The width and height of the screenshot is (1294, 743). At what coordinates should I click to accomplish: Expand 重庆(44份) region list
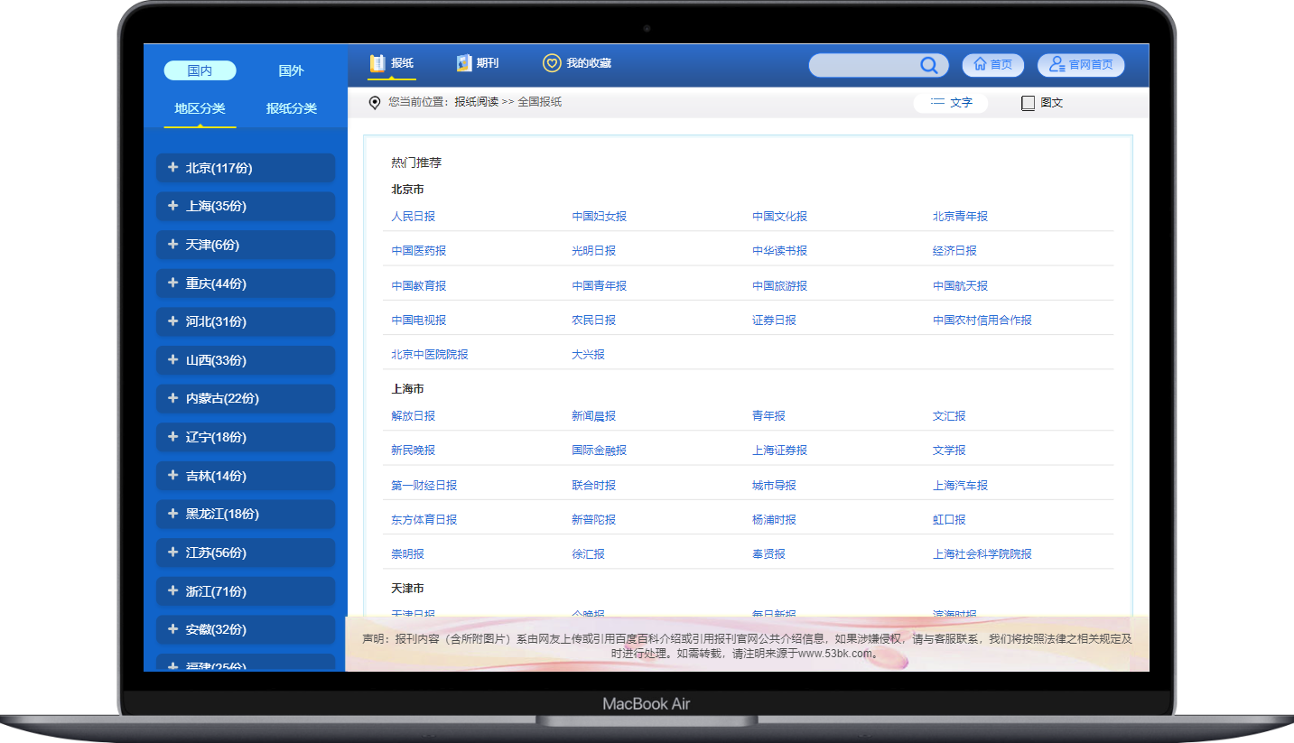coord(246,283)
